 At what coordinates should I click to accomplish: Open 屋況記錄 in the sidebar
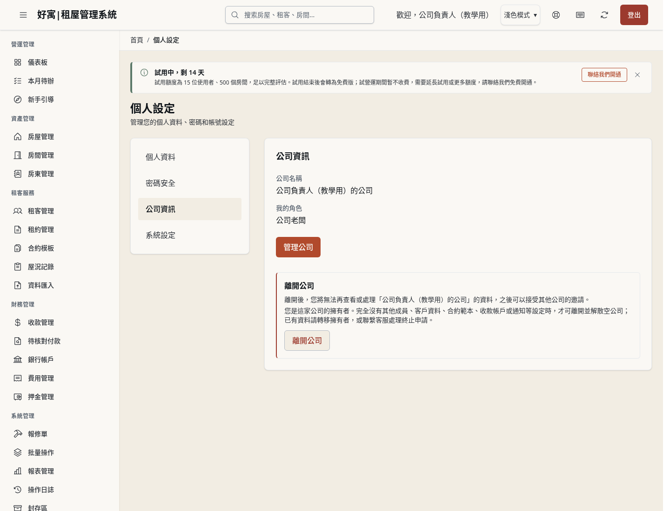(x=60, y=267)
